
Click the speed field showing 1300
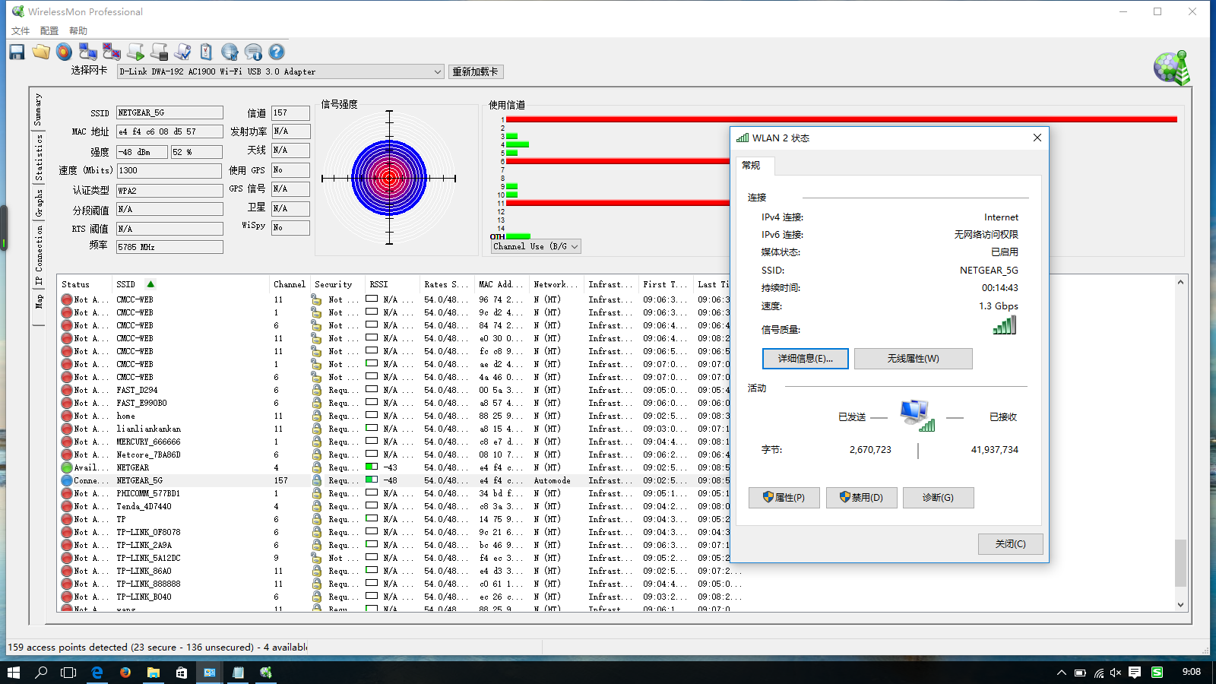(x=169, y=170)
